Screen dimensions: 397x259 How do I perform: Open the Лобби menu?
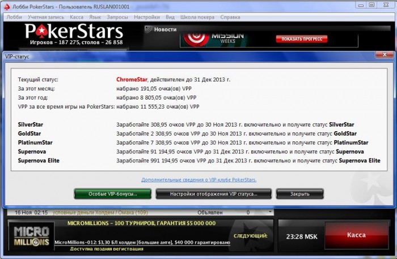(x=14, y=17)
